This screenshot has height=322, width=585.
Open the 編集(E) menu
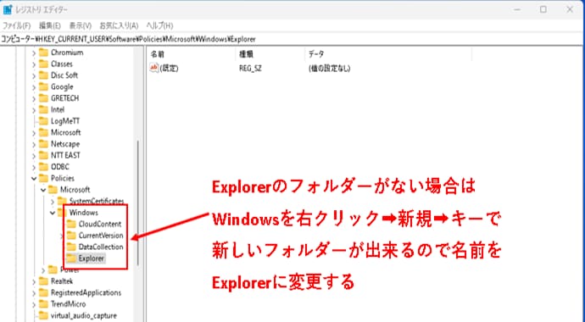50,25
